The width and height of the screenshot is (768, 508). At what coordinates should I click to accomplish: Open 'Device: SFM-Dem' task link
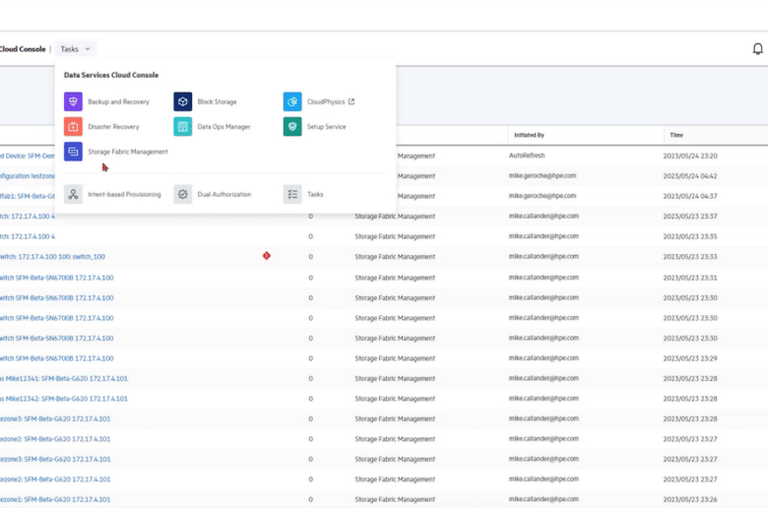(28, 157)
